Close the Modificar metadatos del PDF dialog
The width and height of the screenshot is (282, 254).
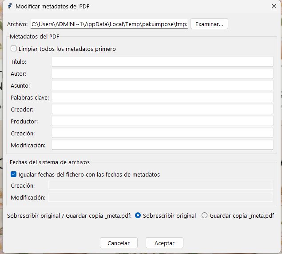coord(274,6)
